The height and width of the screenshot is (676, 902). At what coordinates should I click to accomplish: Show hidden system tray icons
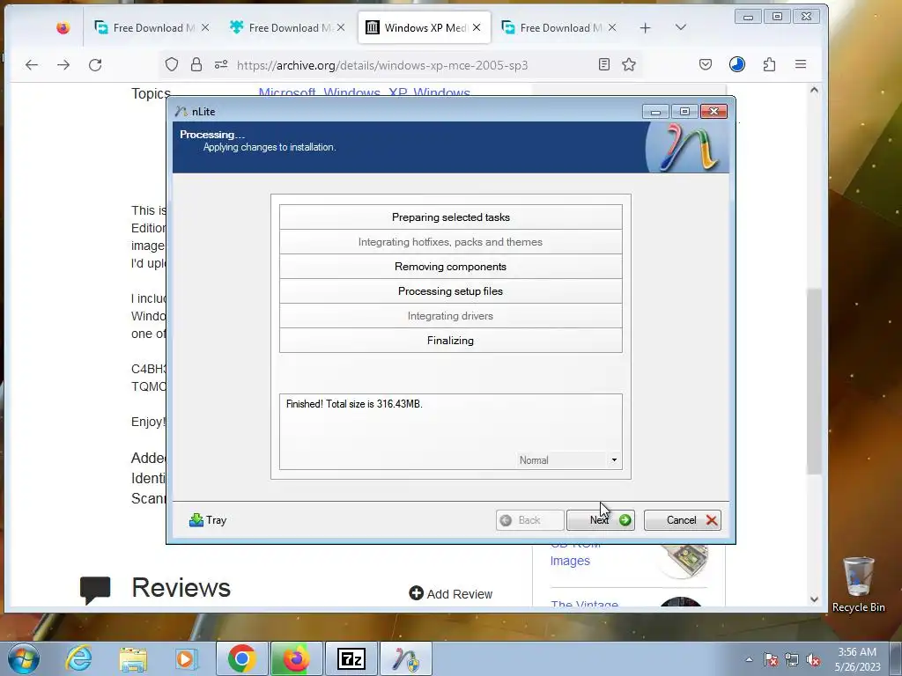[749, 659]
